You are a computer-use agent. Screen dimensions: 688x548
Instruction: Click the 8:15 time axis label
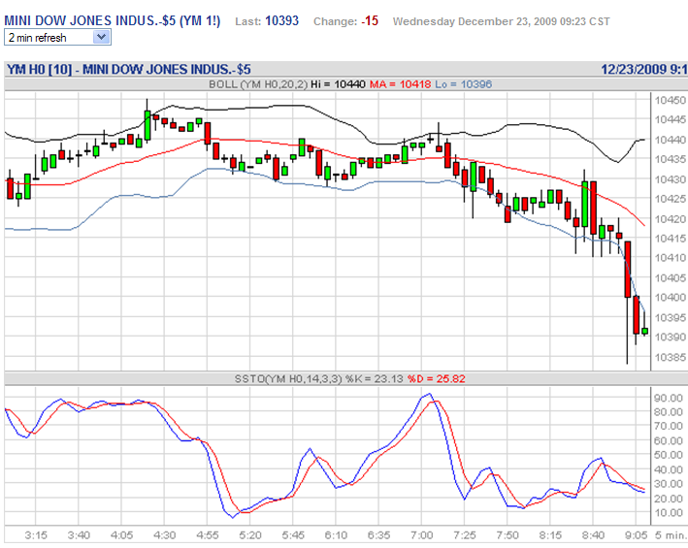(x=550, y=535)
